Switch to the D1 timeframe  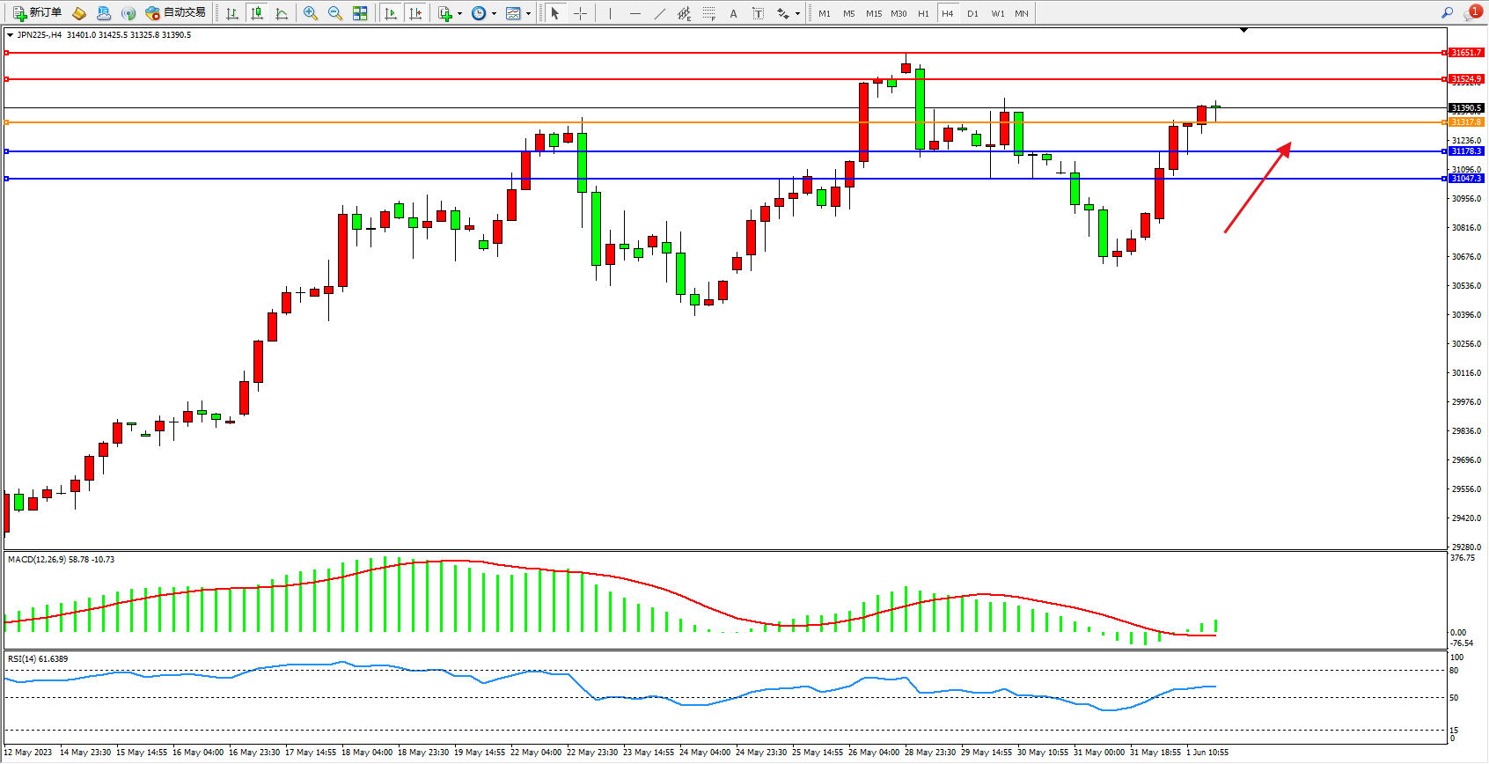point(972,13)
